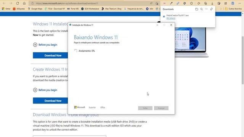Go back with the browser back arrow
This screenshot has width=244, height=137.
(4, 3)
